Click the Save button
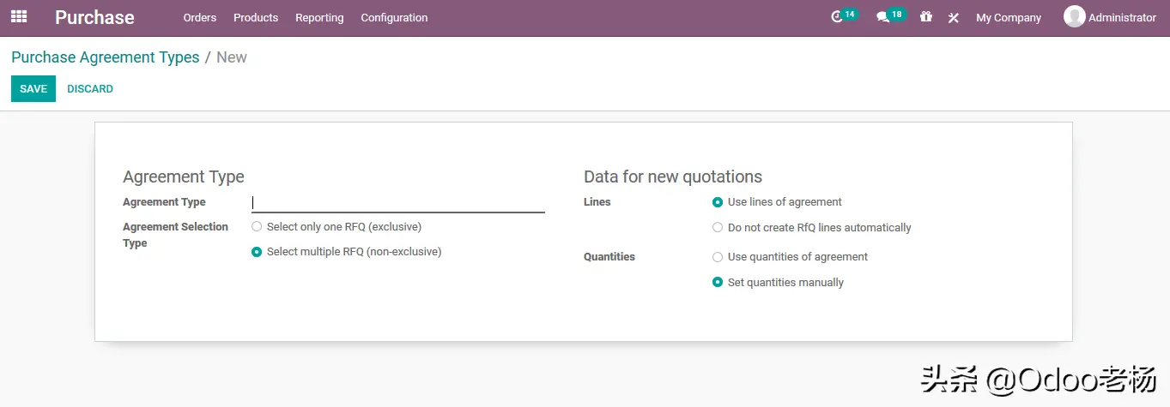1170x407 pixels. point(33,89)
